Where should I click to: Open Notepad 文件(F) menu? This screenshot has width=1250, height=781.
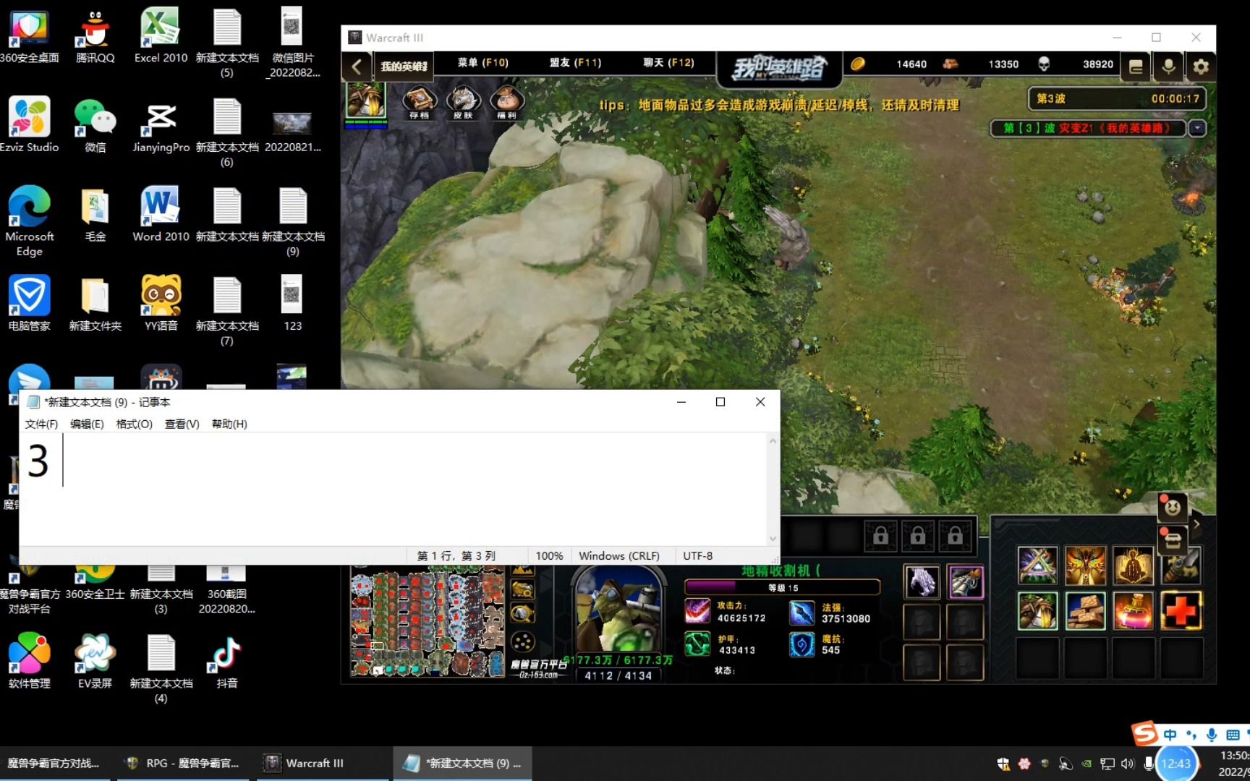[x=41, y=424]
